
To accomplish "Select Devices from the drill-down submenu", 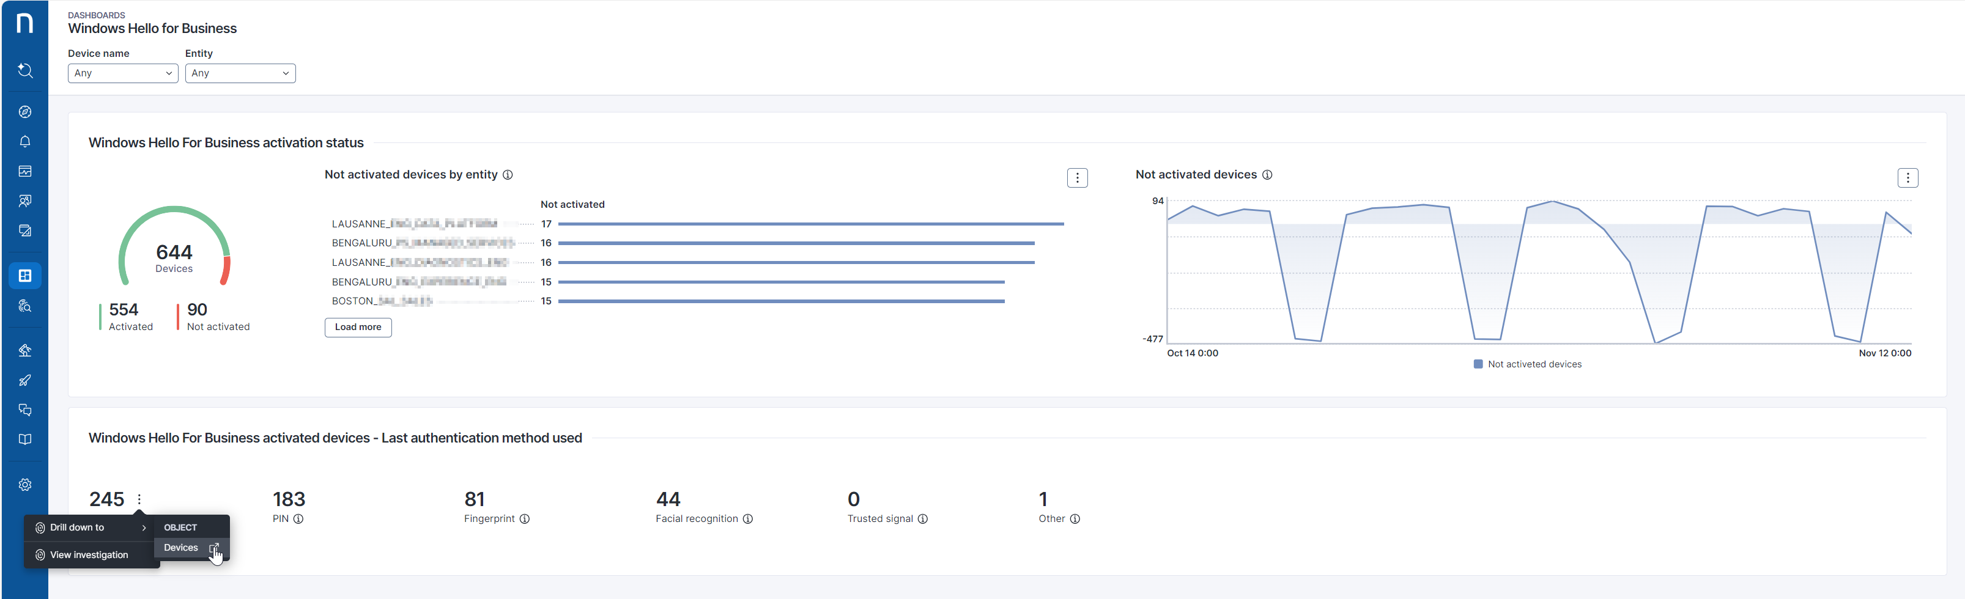I will (x=182, y=548).
